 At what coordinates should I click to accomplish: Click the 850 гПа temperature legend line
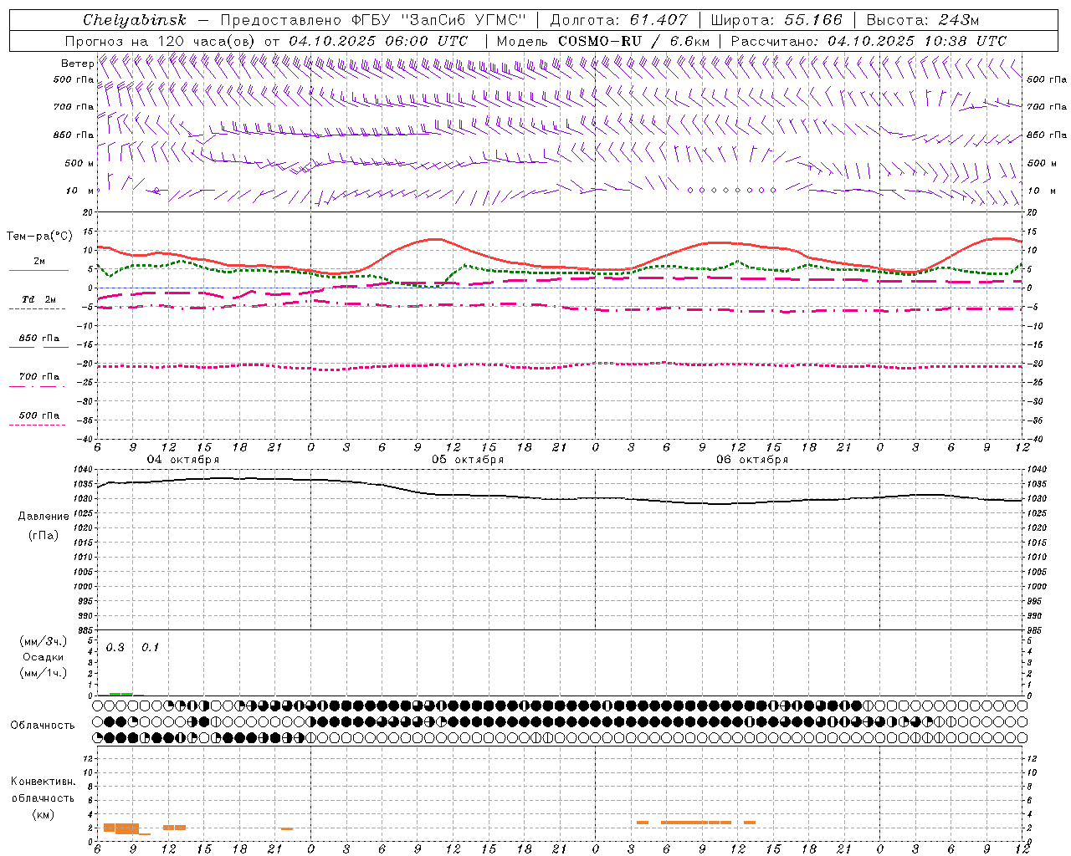tap(37, 347)
